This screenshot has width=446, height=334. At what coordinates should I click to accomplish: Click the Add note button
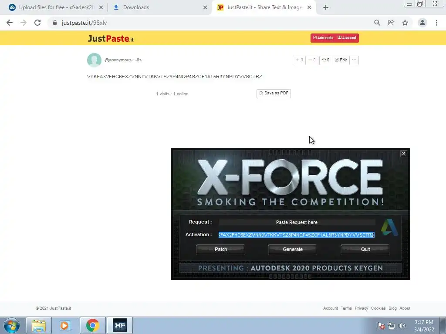click(x=323, y=38)
